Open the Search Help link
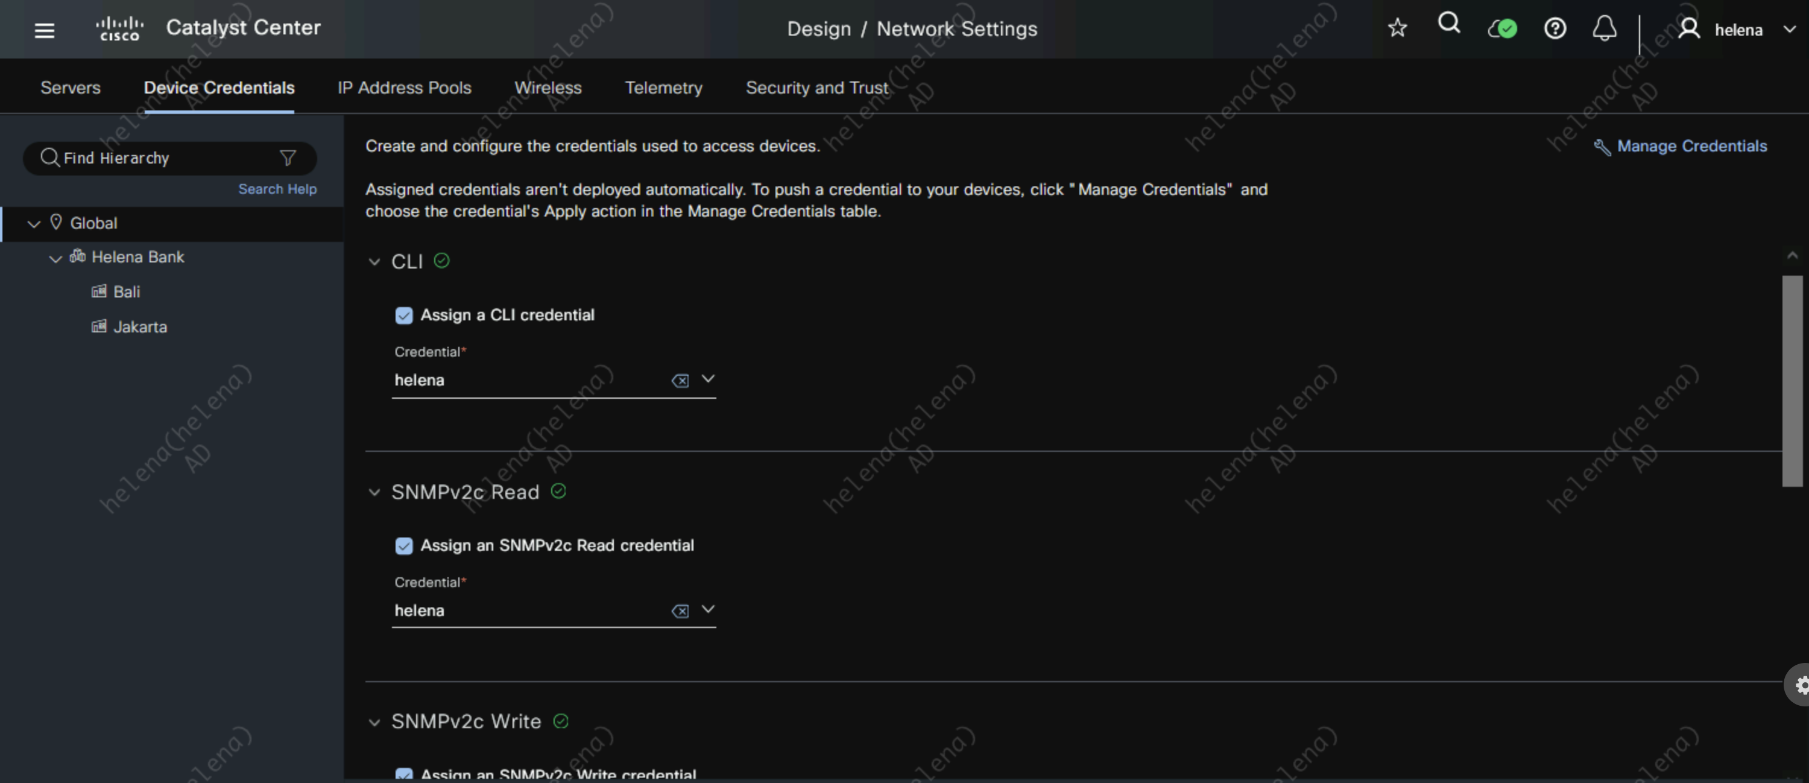The image size is (1809, 783). point(277,189)
